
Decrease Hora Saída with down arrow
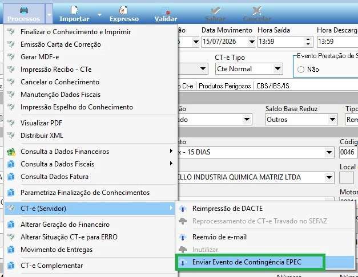coord(308,44)
